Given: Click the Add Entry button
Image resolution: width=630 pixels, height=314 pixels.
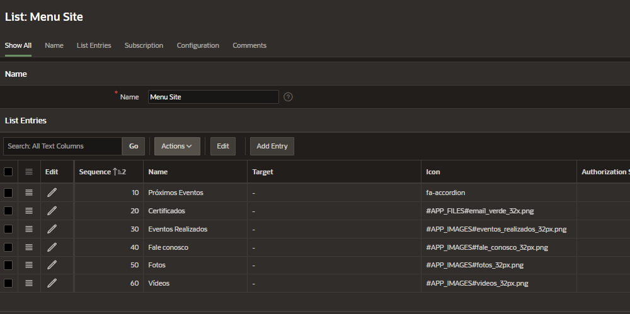Looking at the screenshot, I should click(x=272, y=146).
